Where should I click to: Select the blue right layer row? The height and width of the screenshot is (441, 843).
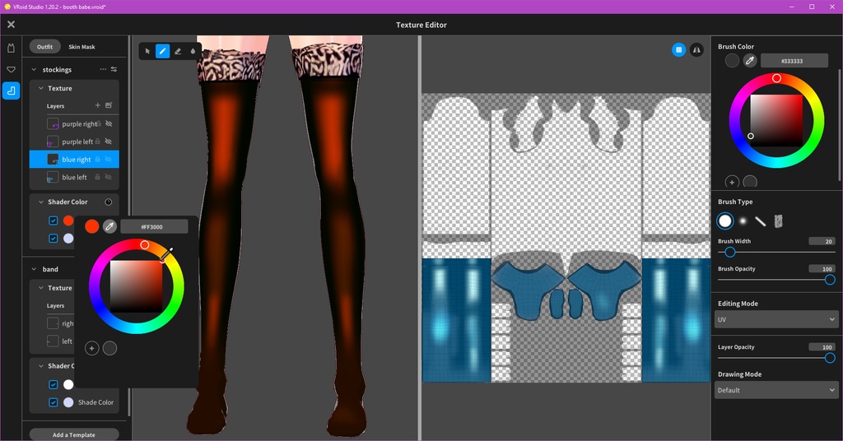74,160
